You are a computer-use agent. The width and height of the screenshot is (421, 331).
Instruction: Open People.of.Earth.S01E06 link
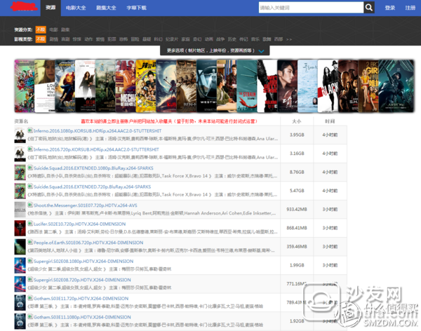pyautogui.click(x=88, y=243)
